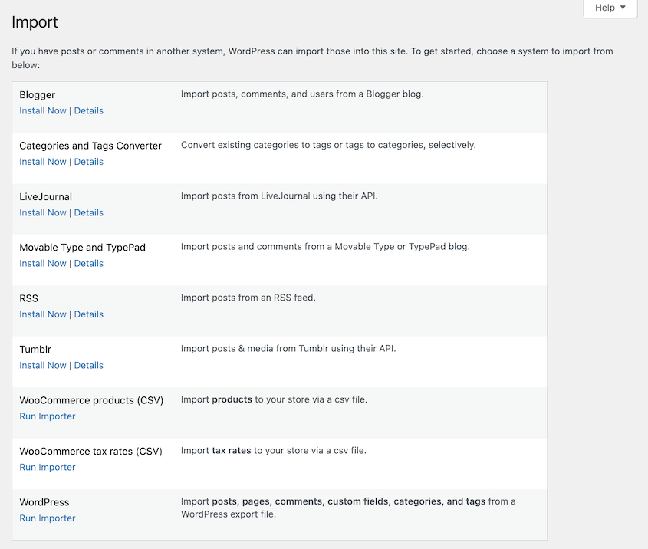Open Details for the RSS importer

(x=89, y=314)
